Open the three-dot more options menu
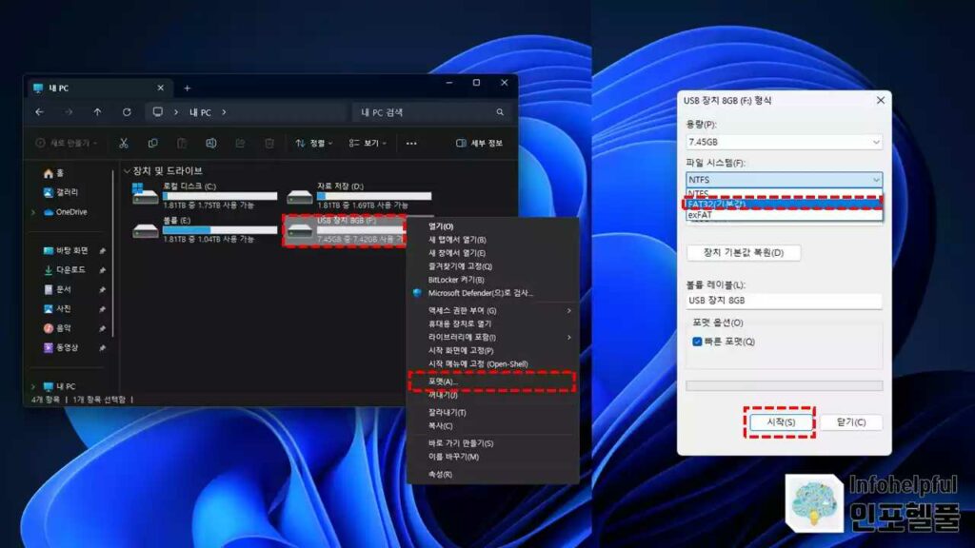Image resolution: width=975 pixels, height=548 pixels. [x=411, y=144]
